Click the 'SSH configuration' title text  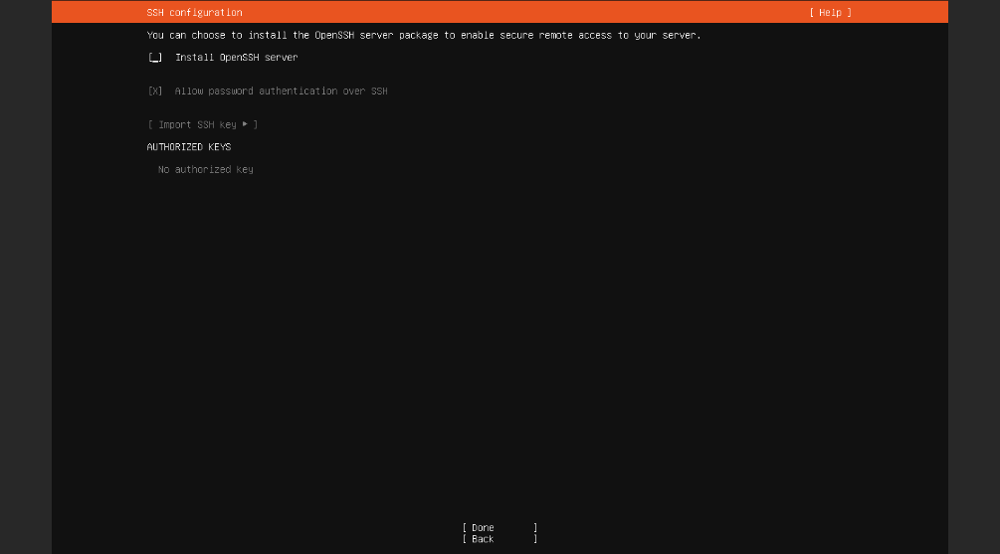coord(194,13)
